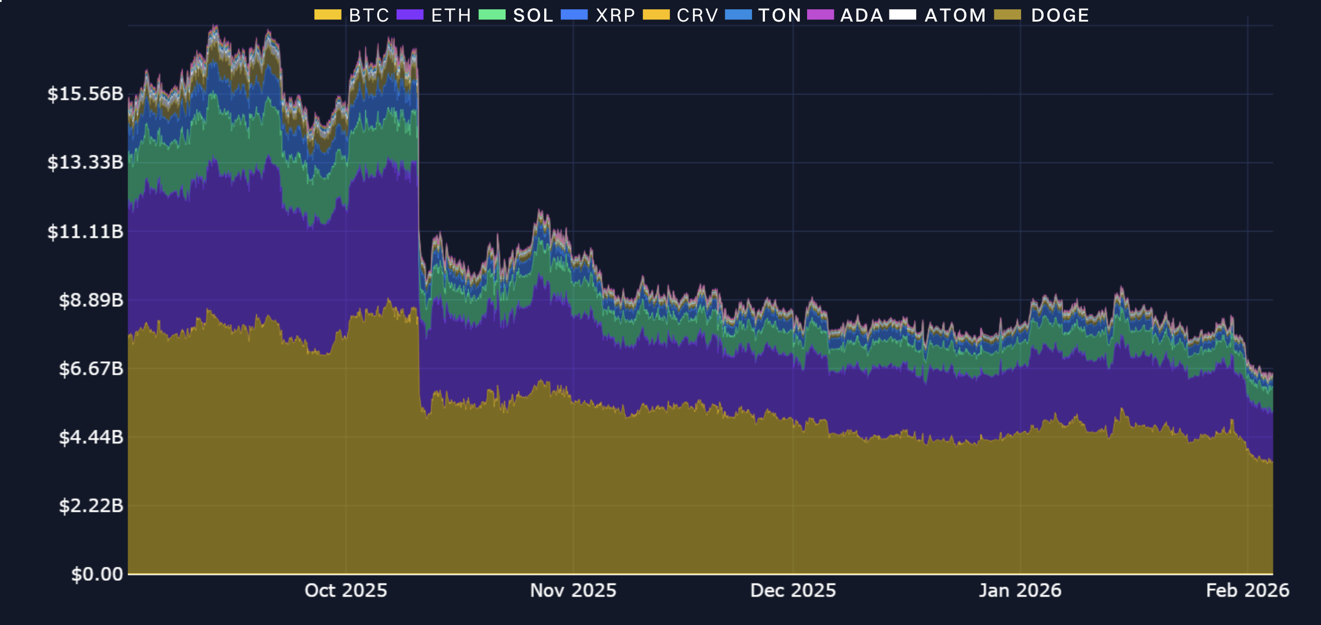Image resolution: width=1321 pixels, height=625 pixels.
Task: Hide the ETH series via legend
Action: tap(434, 15)
